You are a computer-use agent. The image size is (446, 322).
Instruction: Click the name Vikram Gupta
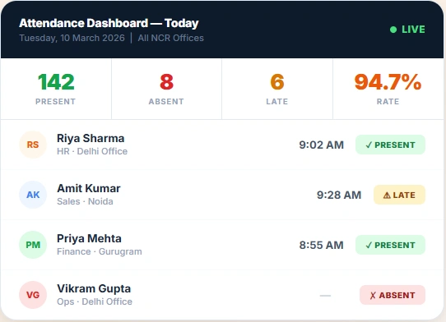click(94, 288)
